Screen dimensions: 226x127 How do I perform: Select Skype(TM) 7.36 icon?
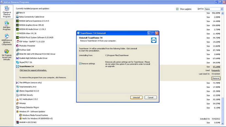pyautogui.click(x=17, y=62)
